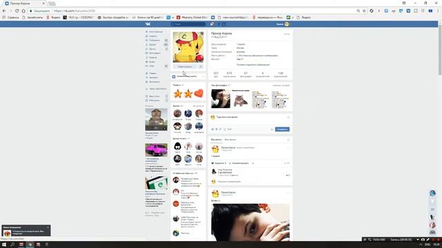Open Сообщения in the left menu

click(x=154, y=40)
